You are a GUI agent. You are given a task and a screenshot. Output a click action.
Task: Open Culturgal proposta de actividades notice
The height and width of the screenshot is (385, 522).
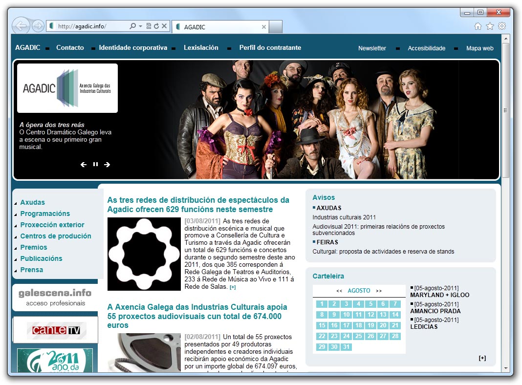click(x=383, y=252)
